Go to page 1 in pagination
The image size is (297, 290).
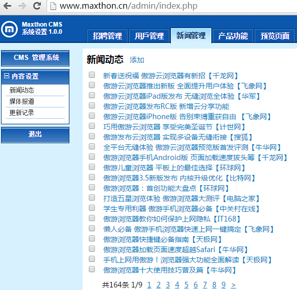pos(149,285)
